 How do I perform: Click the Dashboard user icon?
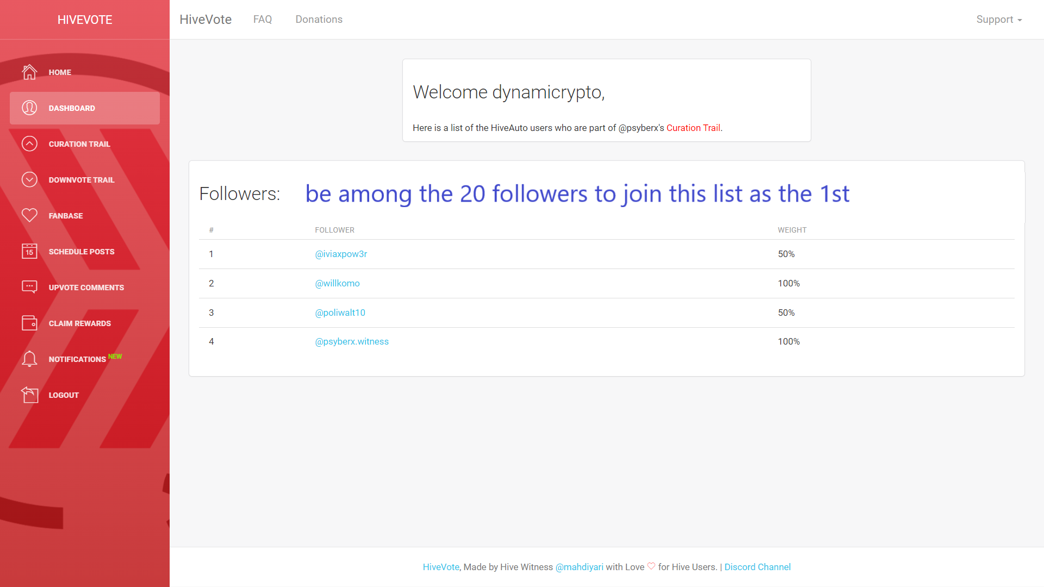(29, 108)
